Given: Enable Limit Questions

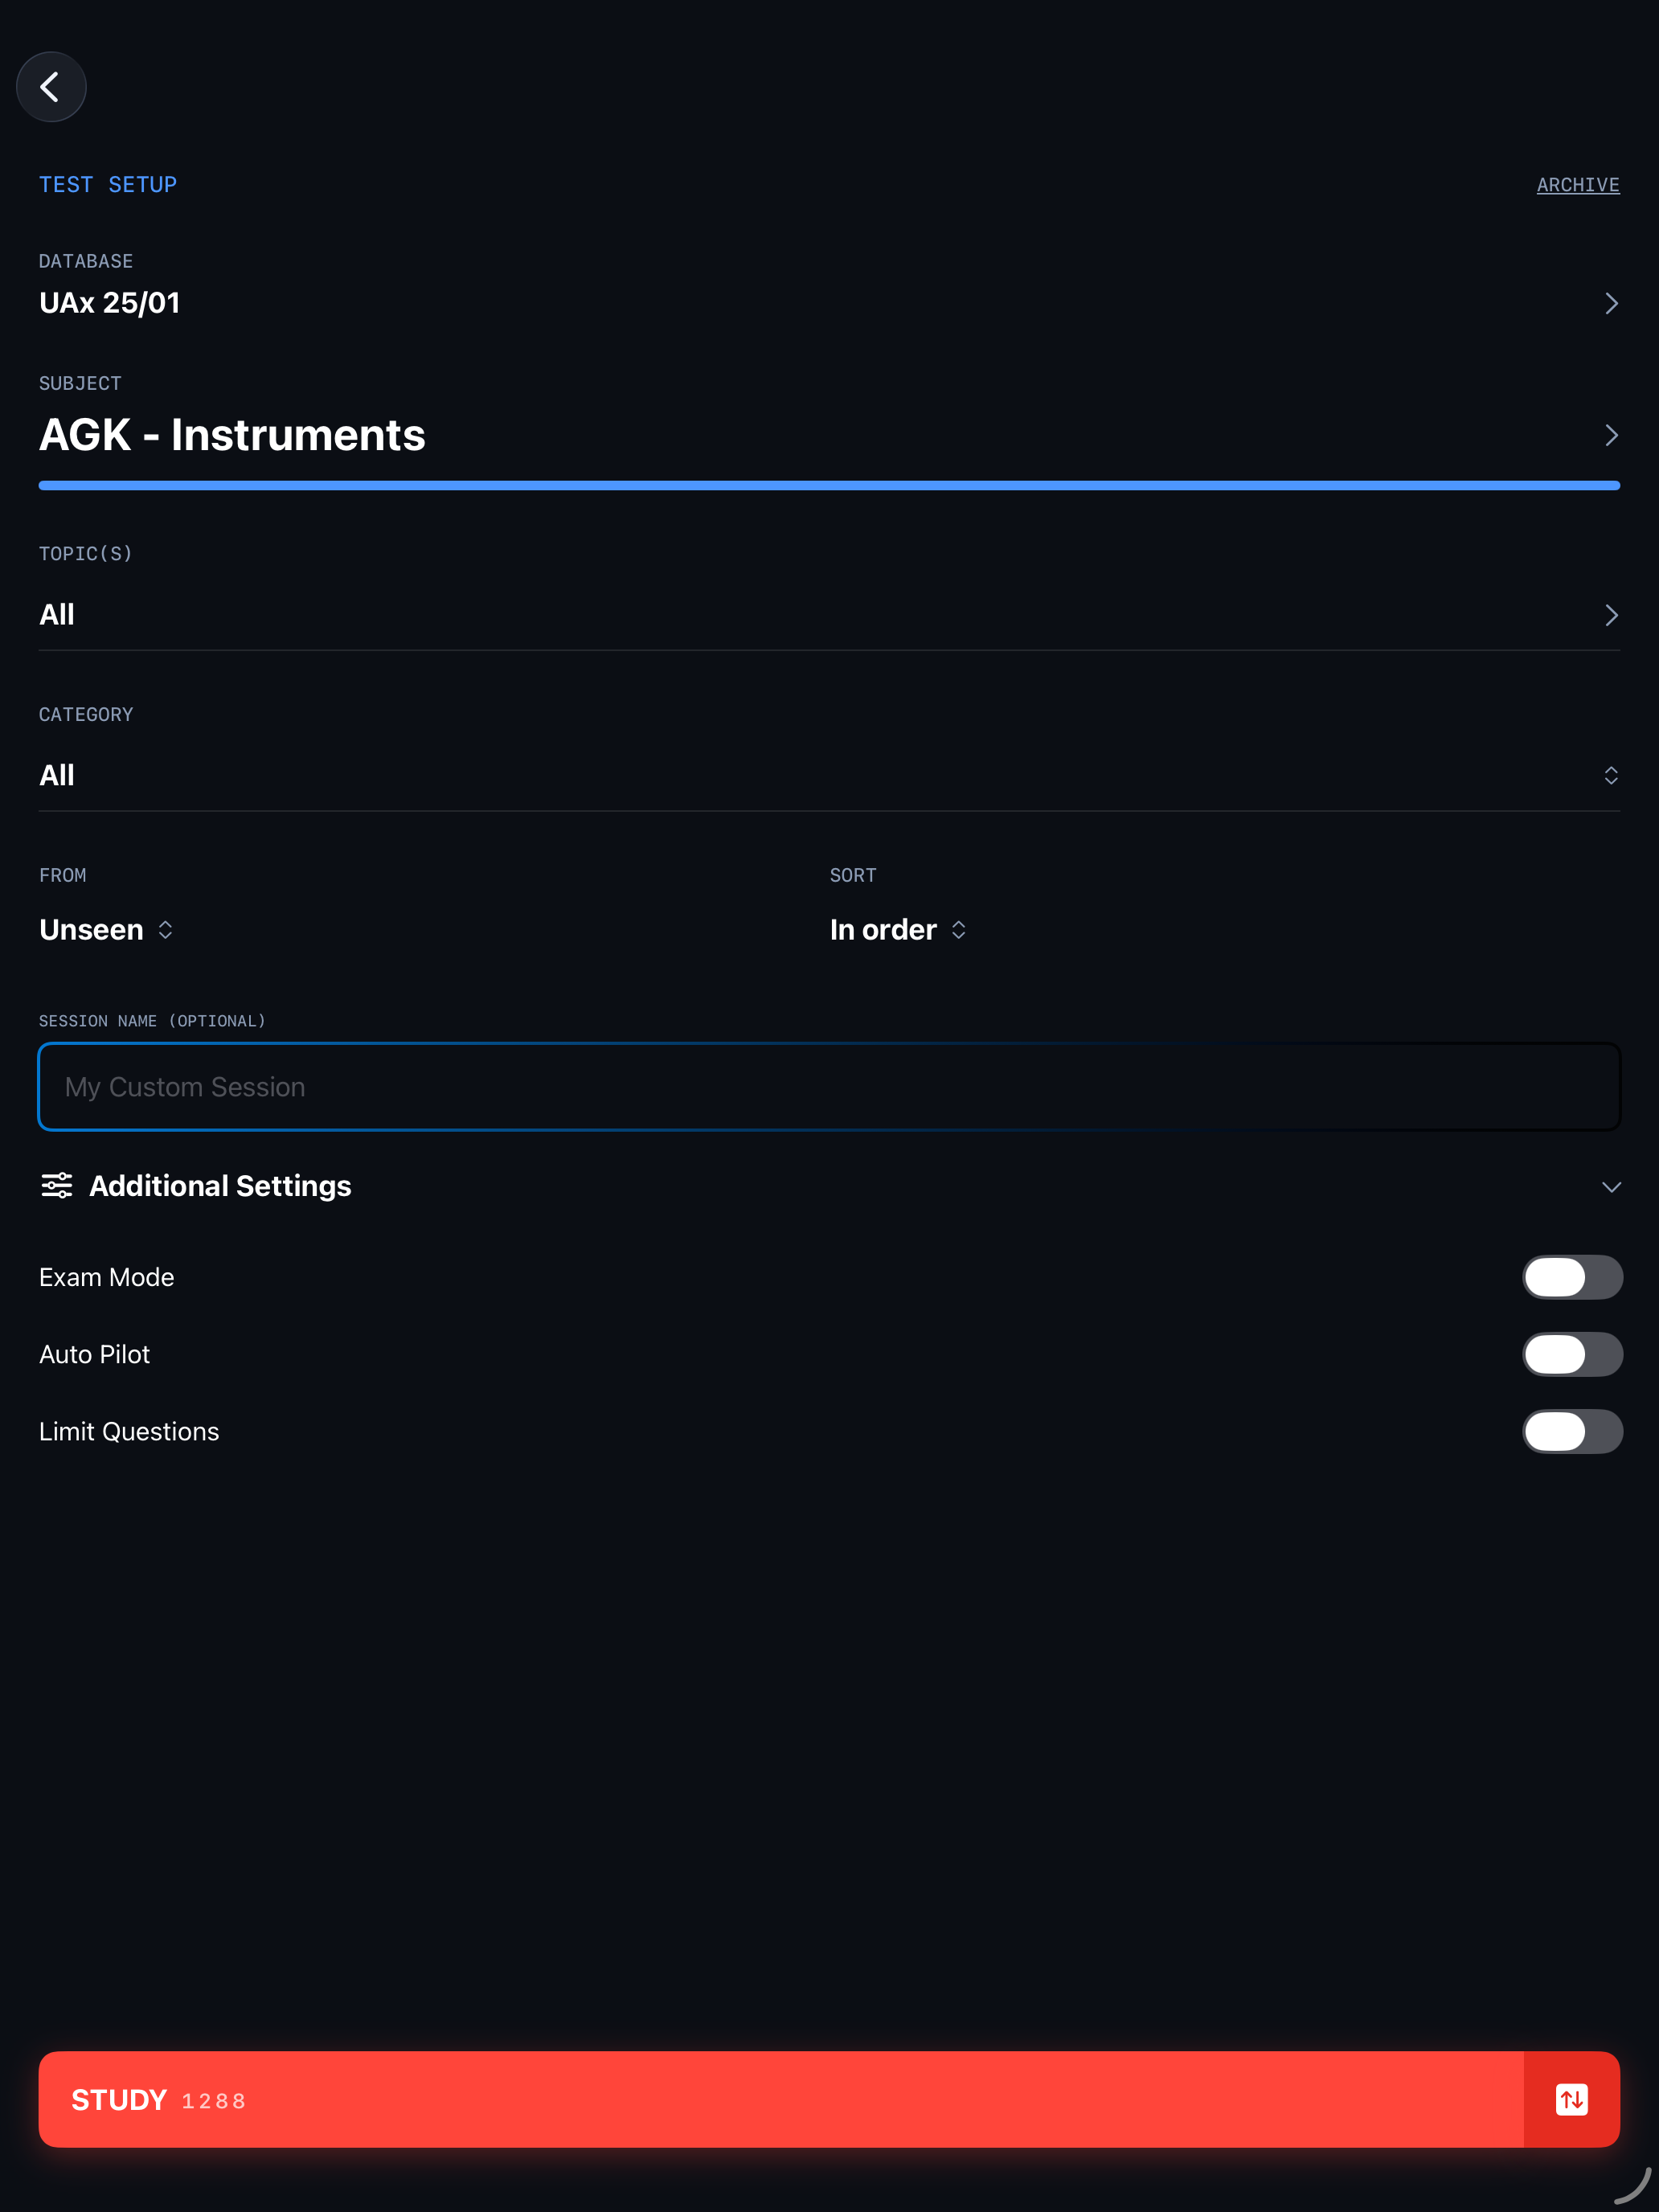Looking at the screenshot, I should tap(1572, 1431).
